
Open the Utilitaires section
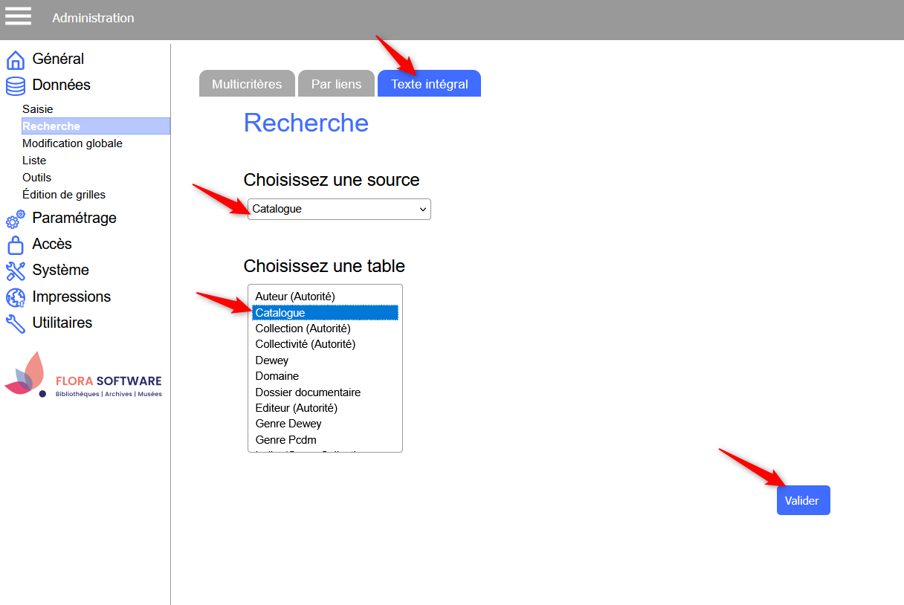point(62,323)
